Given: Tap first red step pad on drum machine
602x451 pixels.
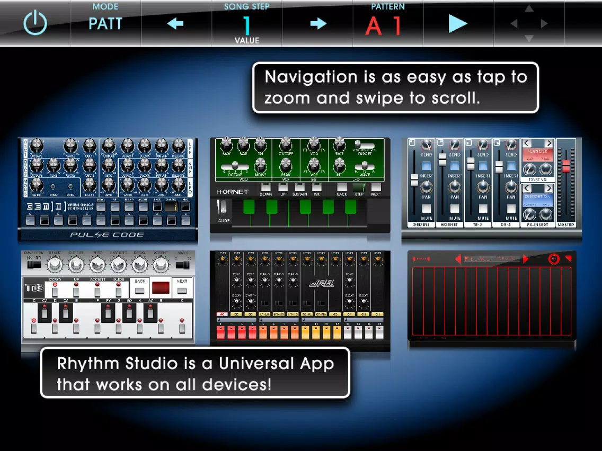Looking at the screenshot, I should coord(221,332).
